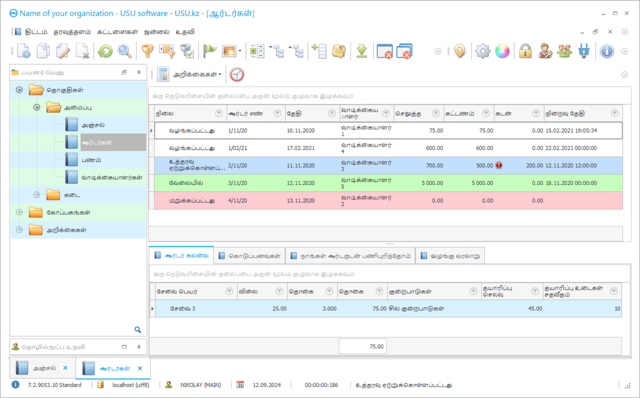Open filter on நிலை column header
640x398 pixels.
219,113
